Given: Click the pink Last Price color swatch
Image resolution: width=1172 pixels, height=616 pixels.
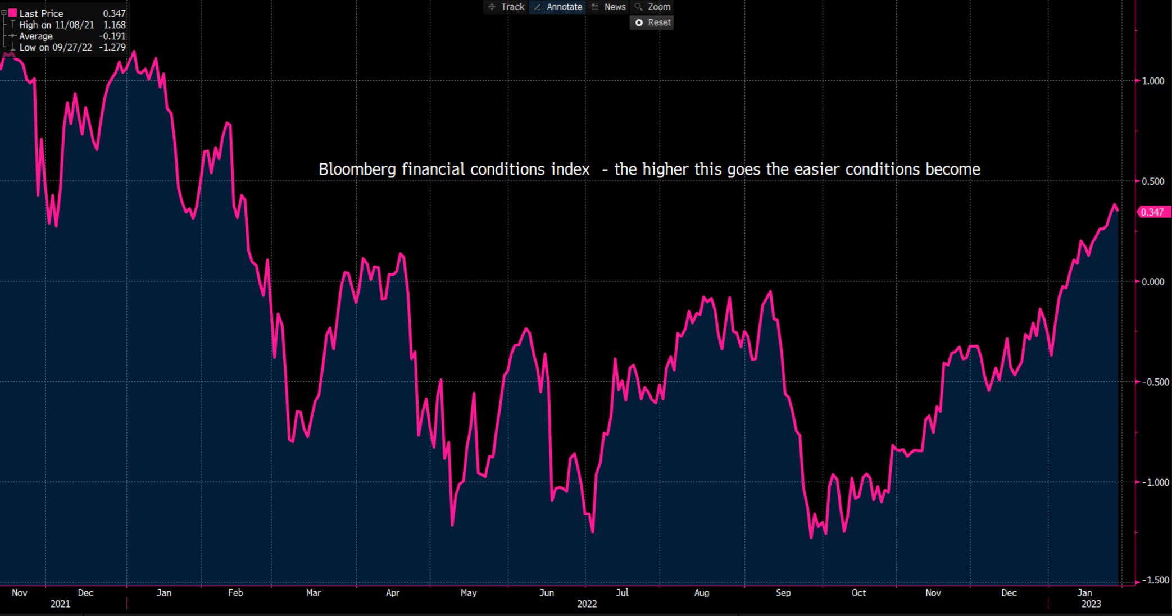Looking at the screenshot, I should pyautogui.click(x=12, y=13).
